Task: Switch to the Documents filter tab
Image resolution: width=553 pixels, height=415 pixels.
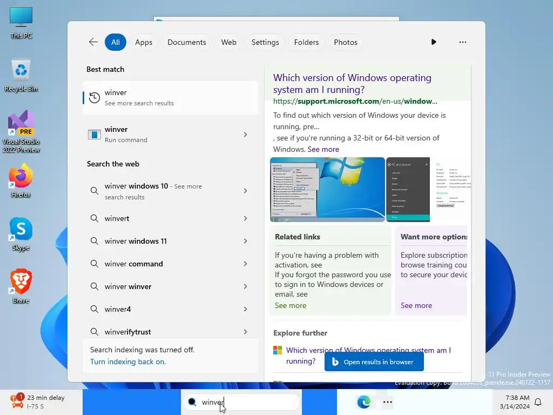Action: coord(186,42)
